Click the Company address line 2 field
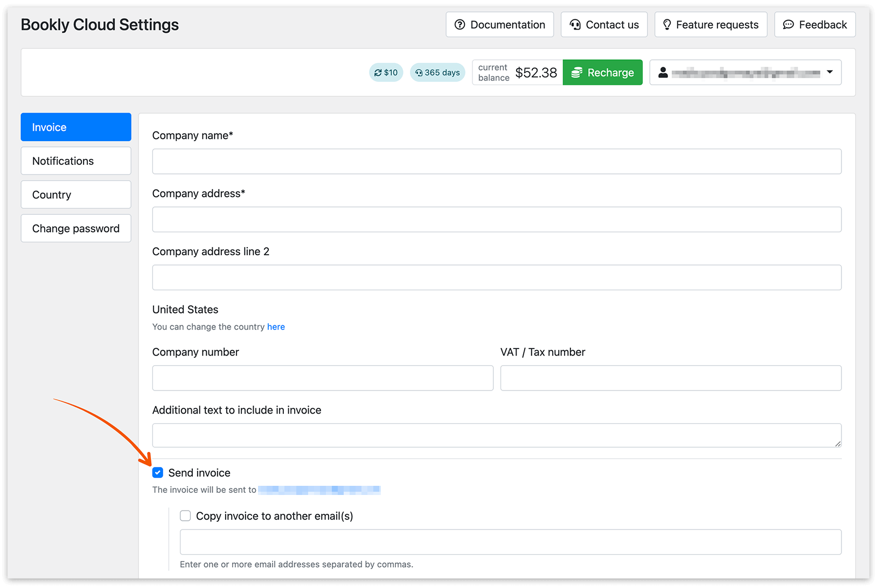Screen dimensions: 877x586 pos(497,277)
